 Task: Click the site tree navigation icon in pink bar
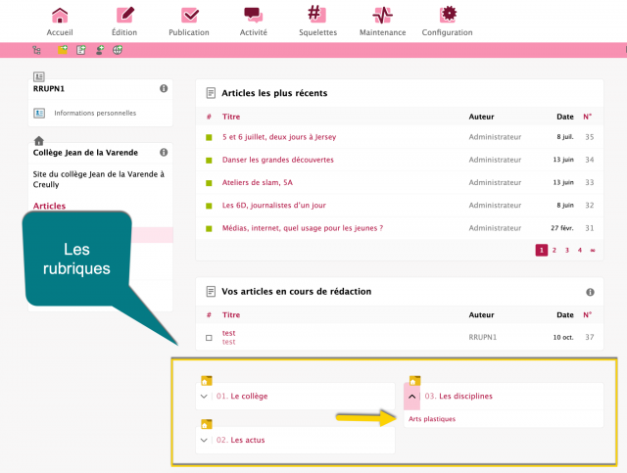[x=37, y=50]
